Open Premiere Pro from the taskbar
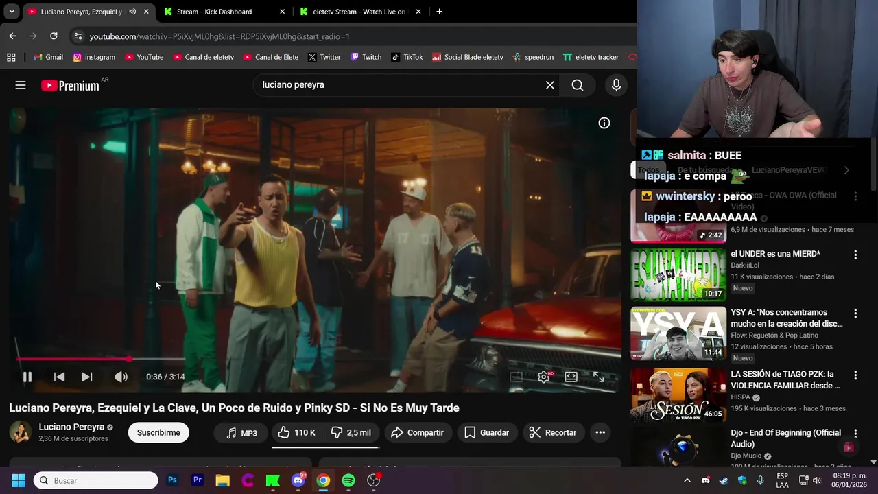Screen dimensions: 878x494 pyautogui.click(x=198, y=480)
